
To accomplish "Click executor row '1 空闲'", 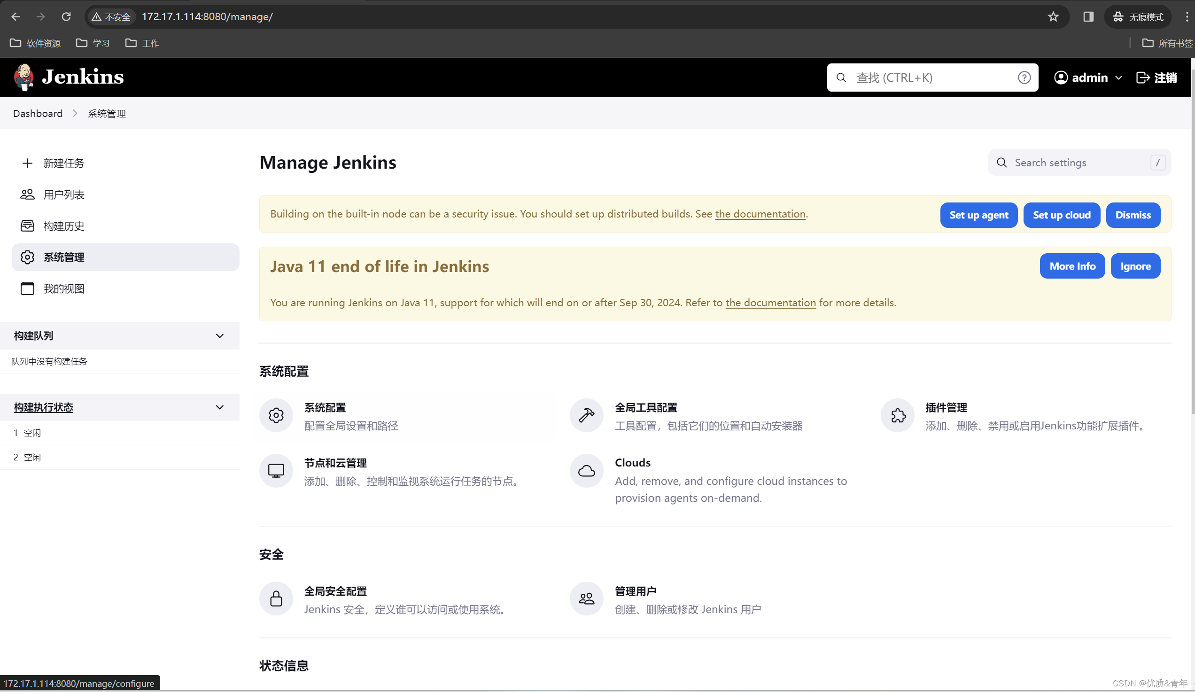I will [x=119, y=433].
